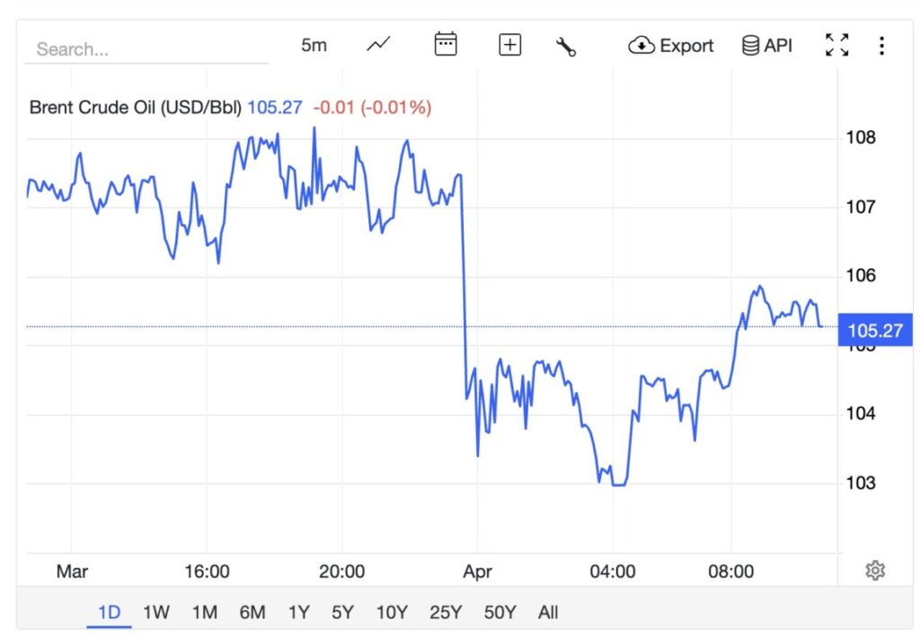Screen dimensions: 920x640
Task: Click the compare plus icon
Action: 509,43
